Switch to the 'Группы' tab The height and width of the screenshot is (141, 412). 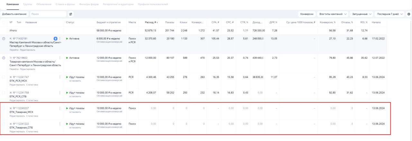27,4
